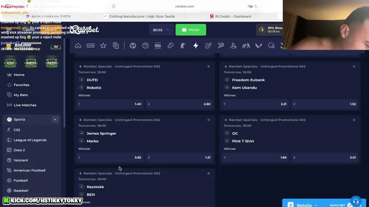This screenshot has height=207, width=369.
Task: Reload the page in browser
Action: tap(256, 6)
